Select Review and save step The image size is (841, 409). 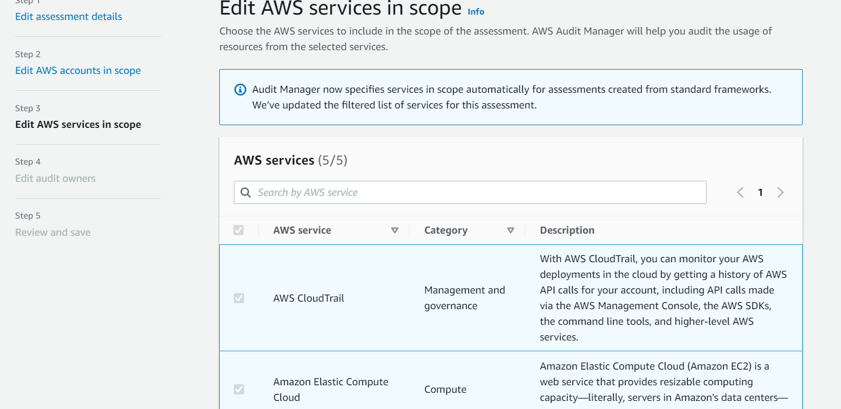point(53,233)
